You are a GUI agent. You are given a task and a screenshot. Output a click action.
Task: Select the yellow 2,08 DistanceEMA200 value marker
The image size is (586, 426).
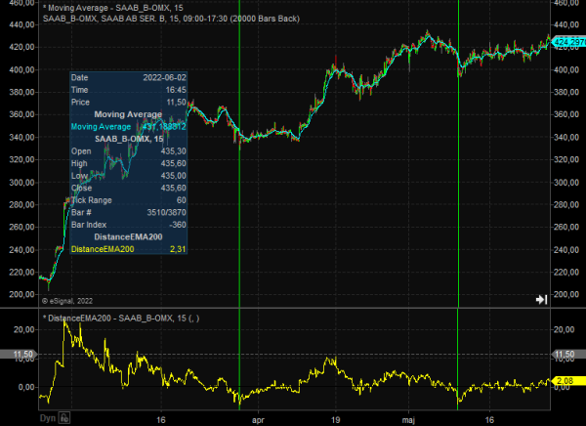pos(568,381)
